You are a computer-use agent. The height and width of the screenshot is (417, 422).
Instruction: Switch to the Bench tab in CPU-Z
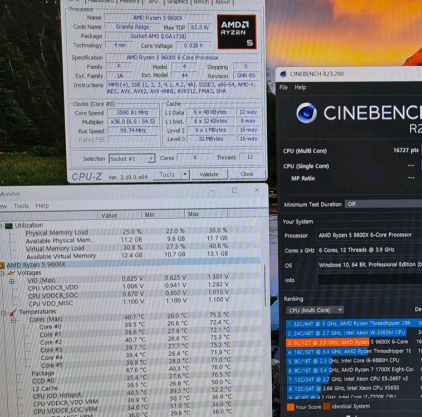click(202, 2)
